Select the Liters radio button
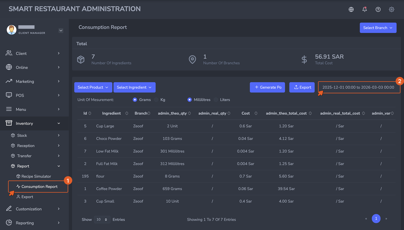The width and height of the screenshot is (404, 230). pos(216,100)
